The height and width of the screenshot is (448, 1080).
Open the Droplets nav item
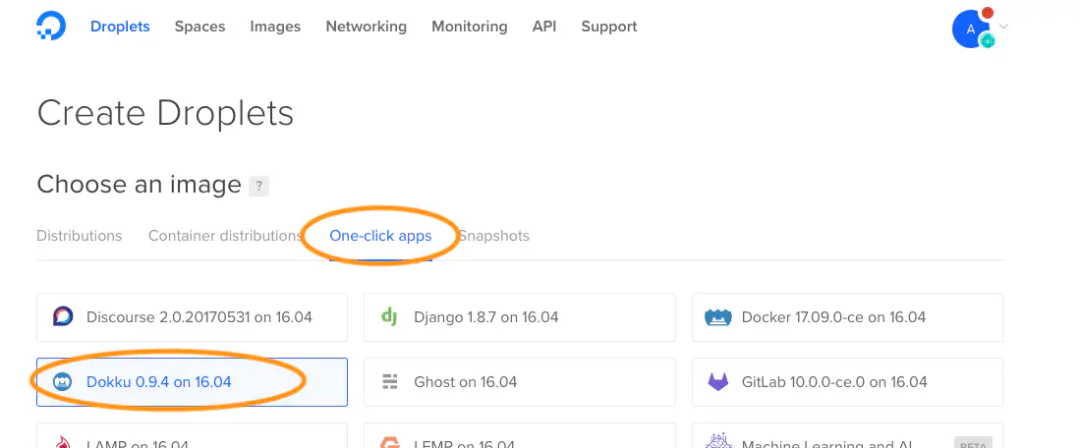coord(120,27)
